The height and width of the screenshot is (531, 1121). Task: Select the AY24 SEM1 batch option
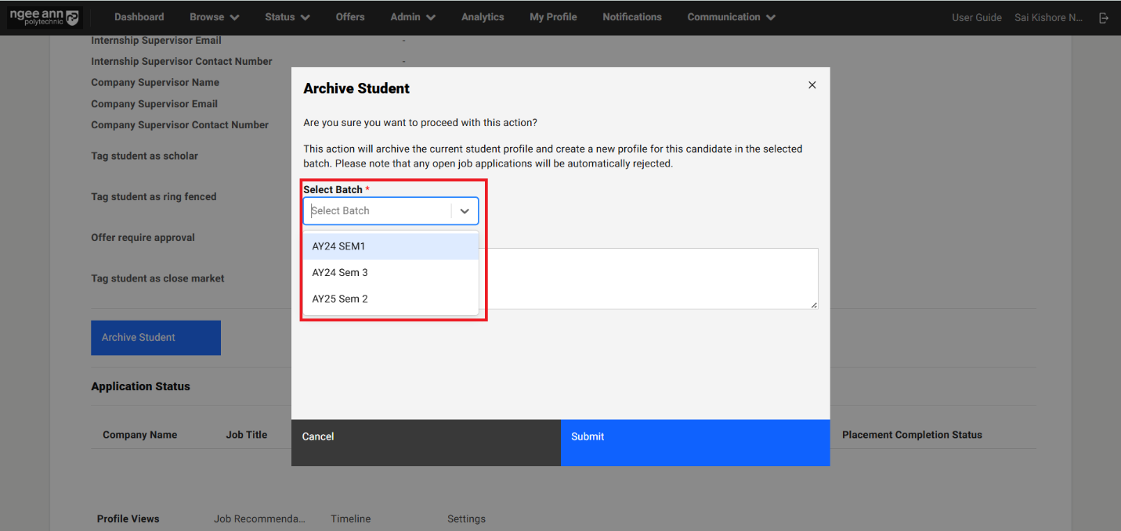point(338,246)
